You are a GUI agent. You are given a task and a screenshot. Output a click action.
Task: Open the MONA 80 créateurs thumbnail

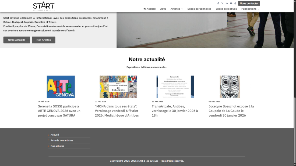point(118,87)
